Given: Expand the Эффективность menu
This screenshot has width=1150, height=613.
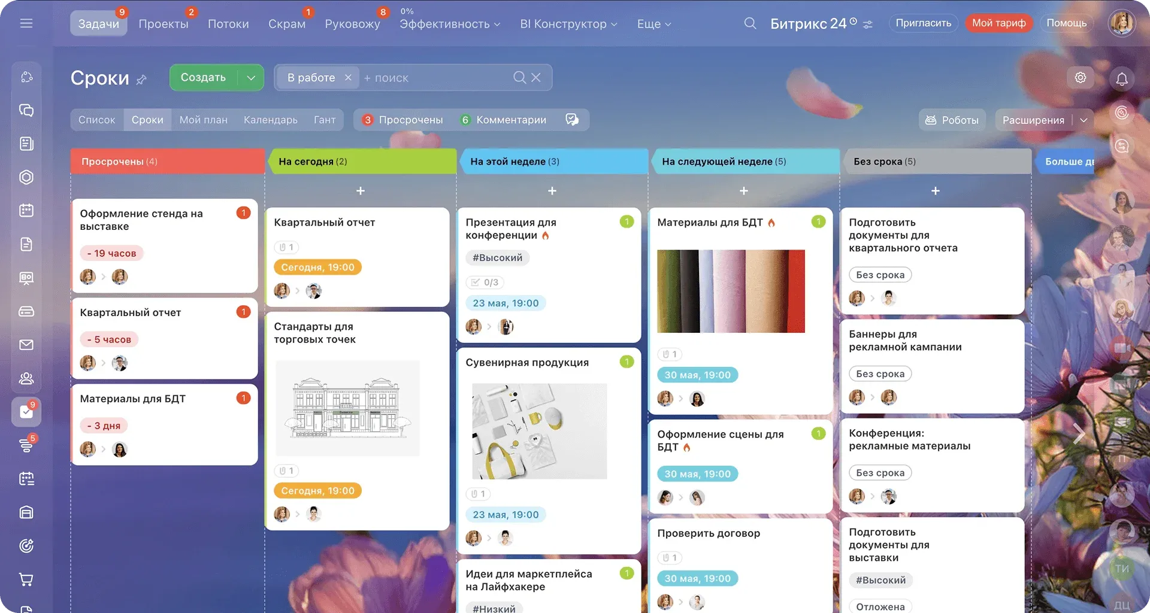Looking at the screenshot, I should (450, 24).
